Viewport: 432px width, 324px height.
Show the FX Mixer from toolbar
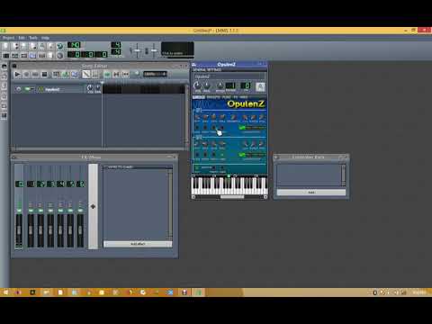(41, 56)
